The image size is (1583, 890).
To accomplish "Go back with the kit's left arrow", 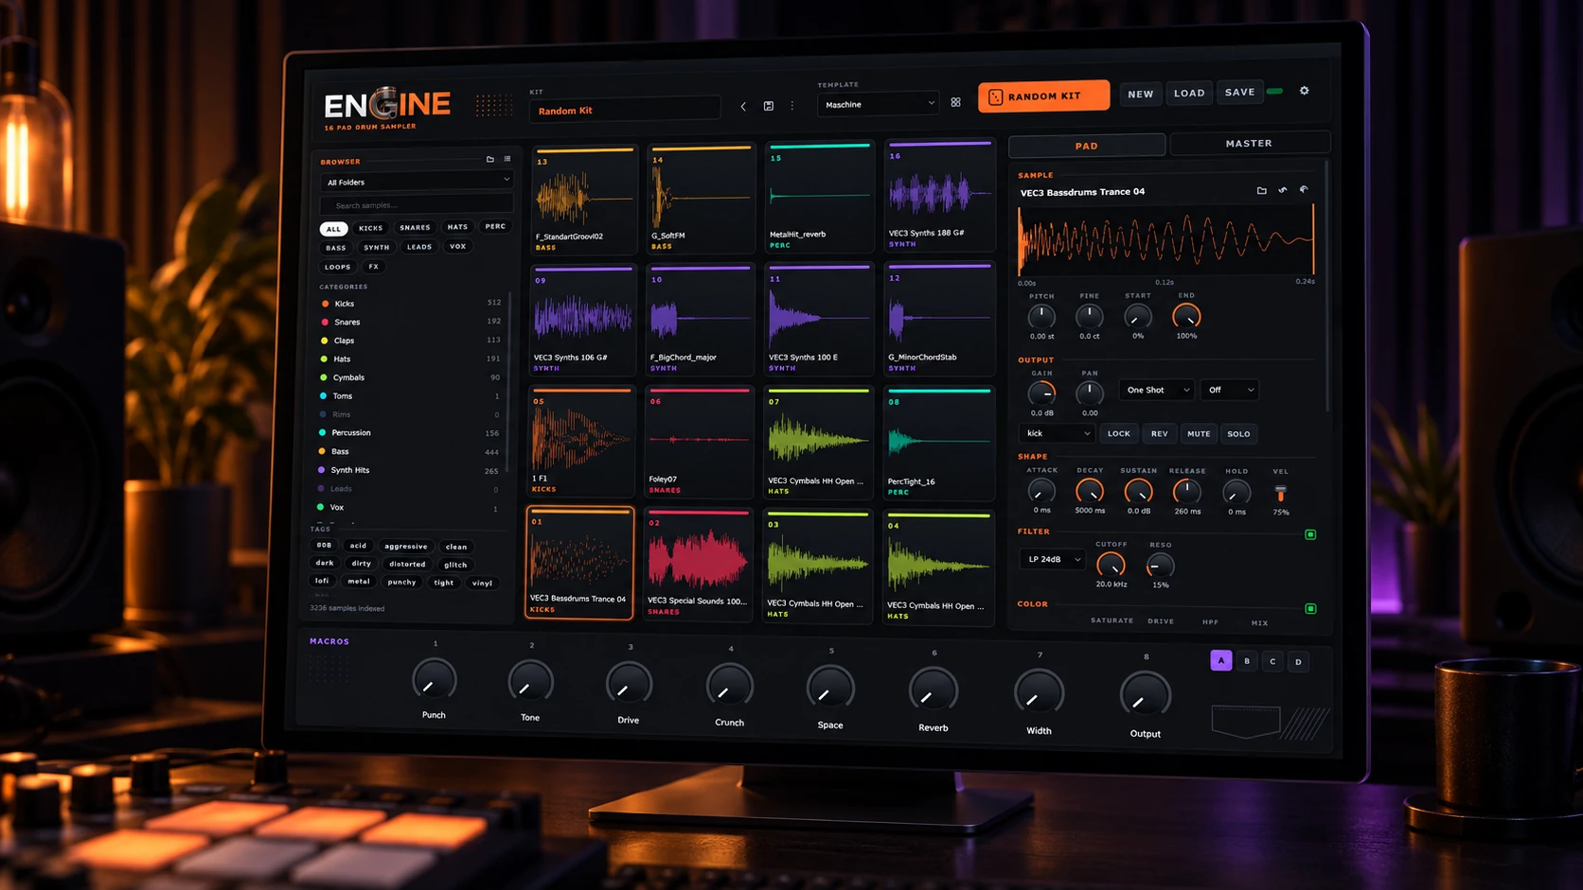I will click(x=743, y=106).
